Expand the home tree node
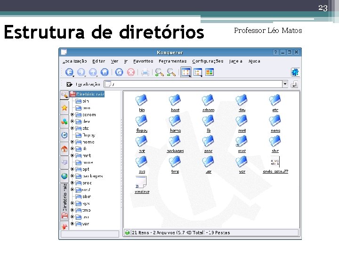The height and width of the screenshot is (254, 339). pyautogui.click(x=73, y=142)
